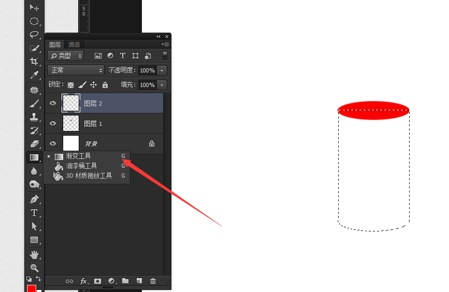The height and width of the screenshot is (292, 449).
Task: Select the Lasso tool
Action: (x=34, y=35)
